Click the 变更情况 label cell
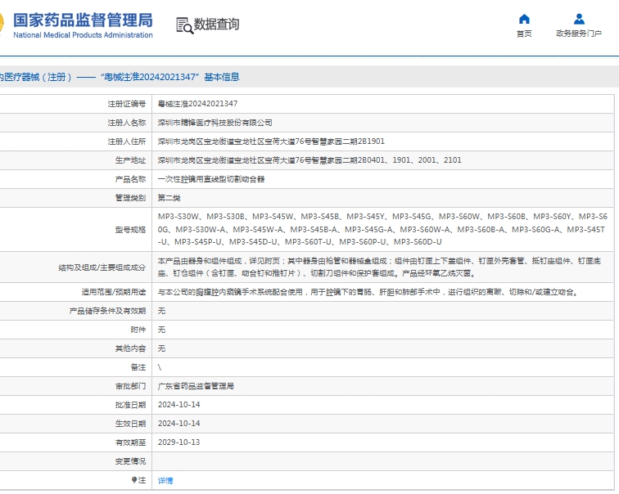The height and width of the screenshot is (494, 619). point(130,461)
